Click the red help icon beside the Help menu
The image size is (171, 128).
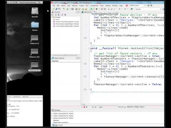pyautogui.click(x=126, y=5)
